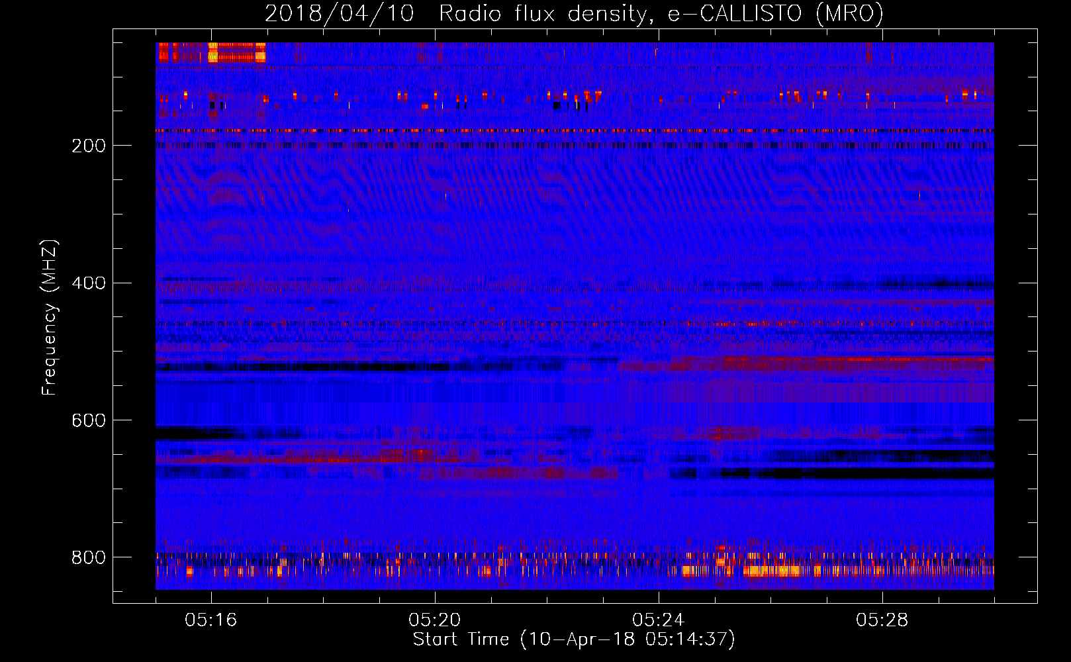Click the 400 frequency tick label

(89, 283)
